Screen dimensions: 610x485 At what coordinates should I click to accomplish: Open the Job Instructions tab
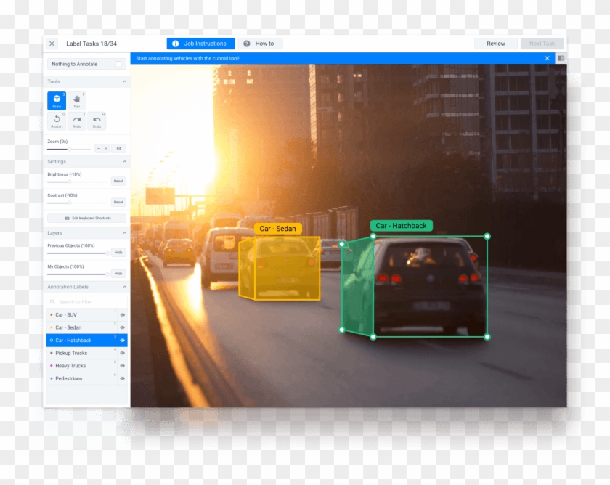(x=200, y=44)
